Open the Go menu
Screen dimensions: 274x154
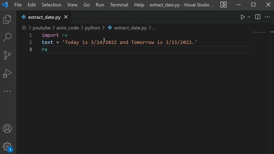(x=86, y=5)
